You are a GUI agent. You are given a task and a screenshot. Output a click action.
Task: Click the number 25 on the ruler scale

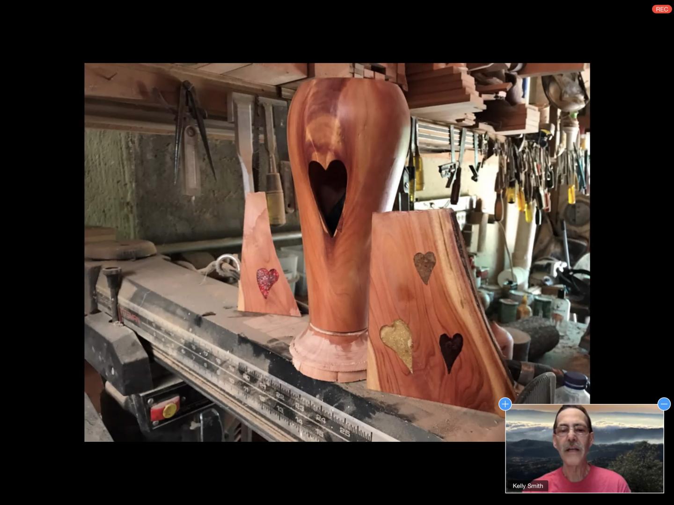click(x=344, y=431)
